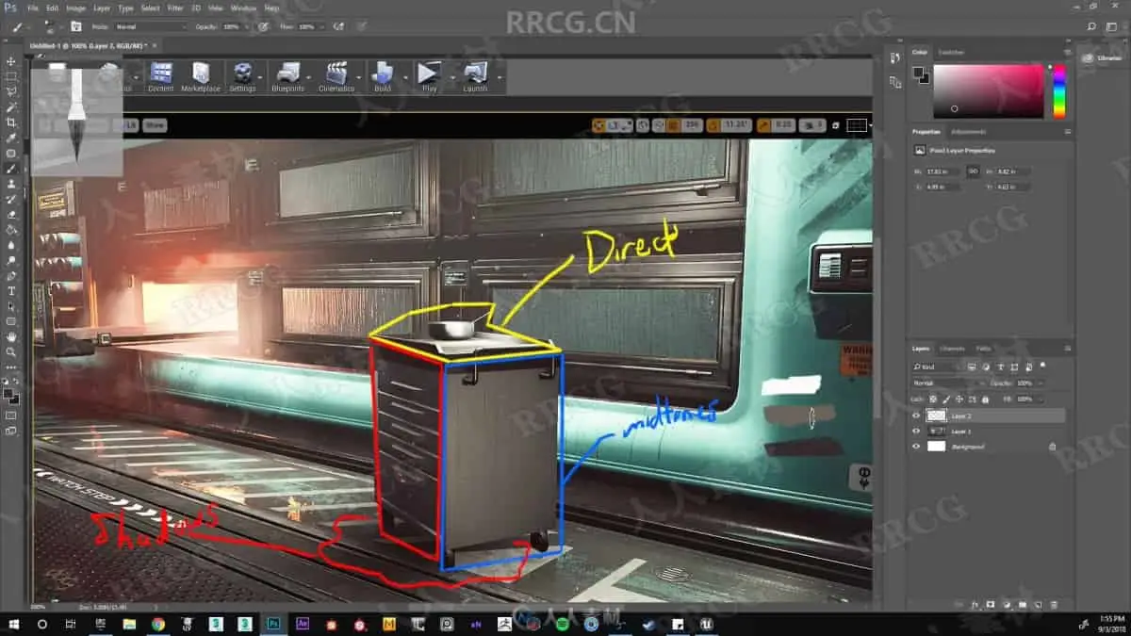The width and height of the screenshot is (1131, 636).
Task: Click the Width field in Properties panel
Action: (942, 171)
